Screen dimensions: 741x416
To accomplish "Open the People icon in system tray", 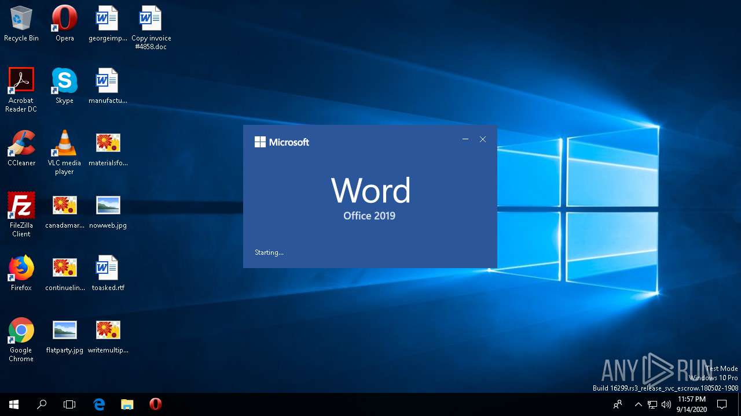I will (x=618, y=404).
